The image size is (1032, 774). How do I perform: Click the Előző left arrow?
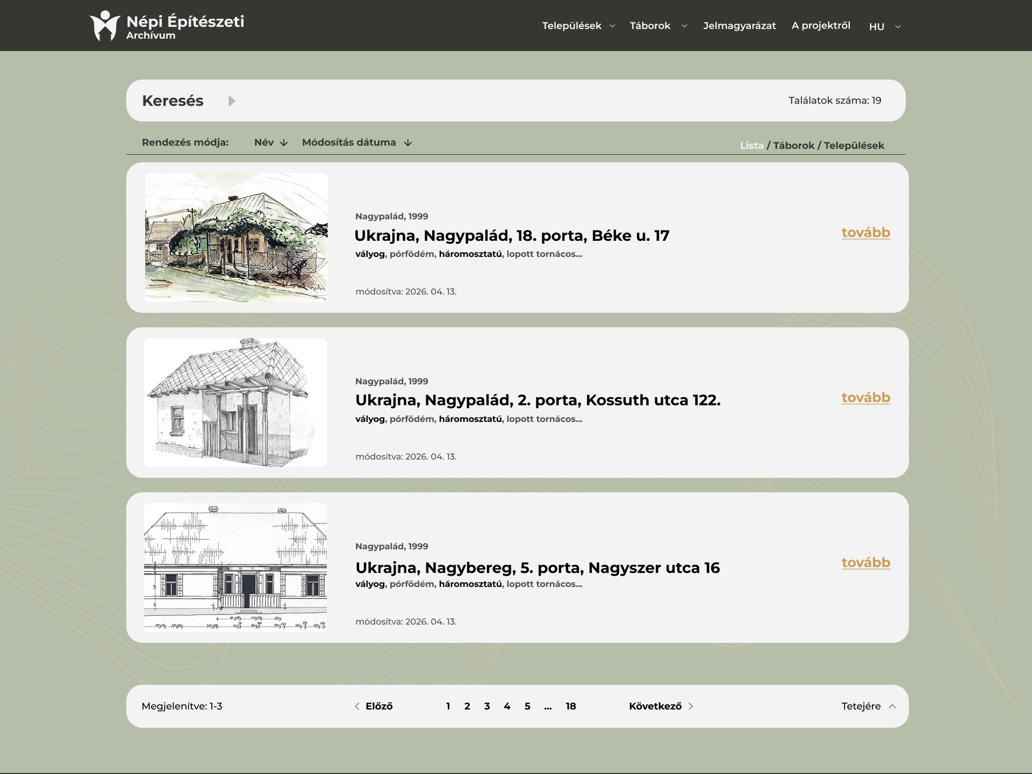pyautogui.click(x=357, y=706)
